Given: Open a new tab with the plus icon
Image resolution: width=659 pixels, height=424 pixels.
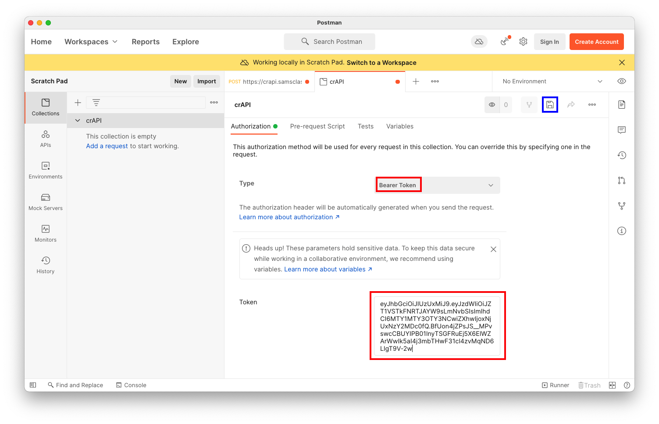Looking at the screenshot, I should pos(416,82).
